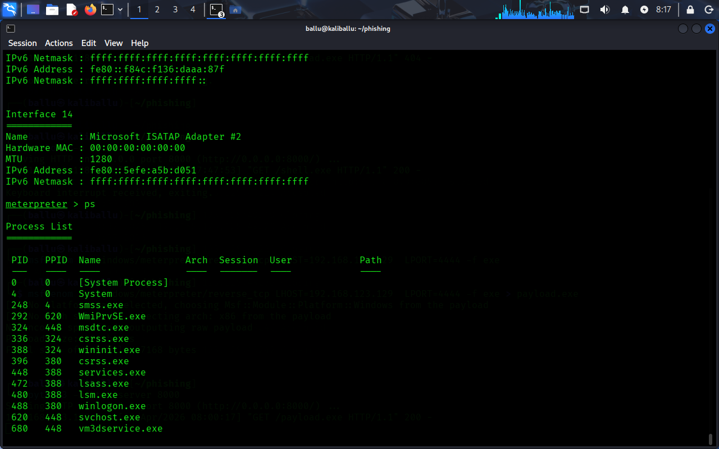Viewport: 719px width, 449px height.
Task: Open the View menu
Action: tap(113, 43)
